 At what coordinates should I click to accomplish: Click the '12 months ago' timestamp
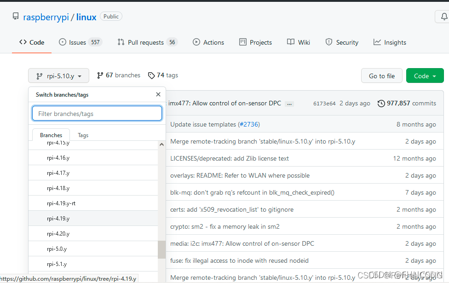[414, 158]
